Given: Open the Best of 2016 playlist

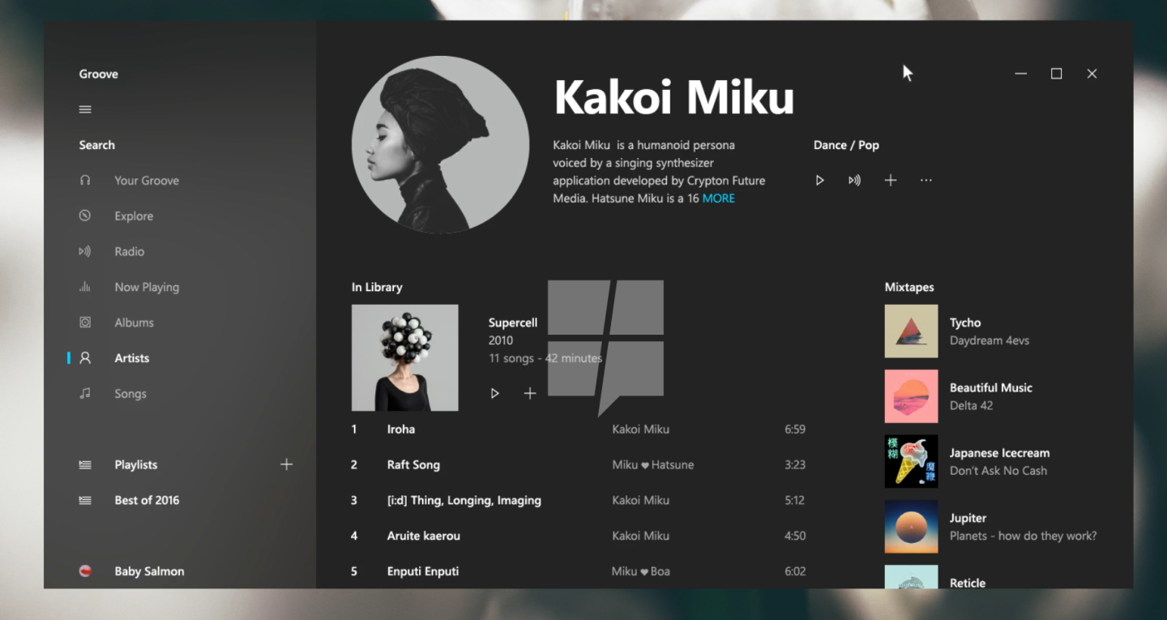Looking at the screenshot, I should coord(147,500).
